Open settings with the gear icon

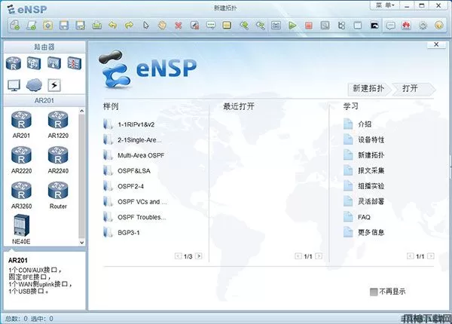pyautogui.click(x=423, y=26)
